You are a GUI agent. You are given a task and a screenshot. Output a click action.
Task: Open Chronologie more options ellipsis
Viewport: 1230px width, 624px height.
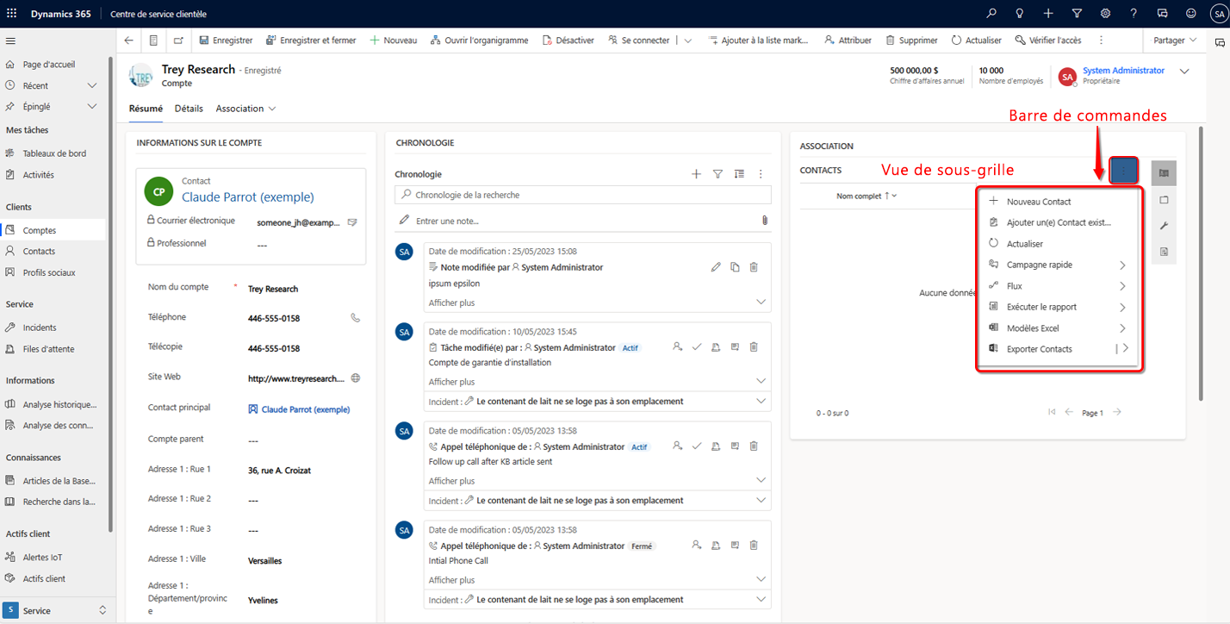click(x=761, y=174)
